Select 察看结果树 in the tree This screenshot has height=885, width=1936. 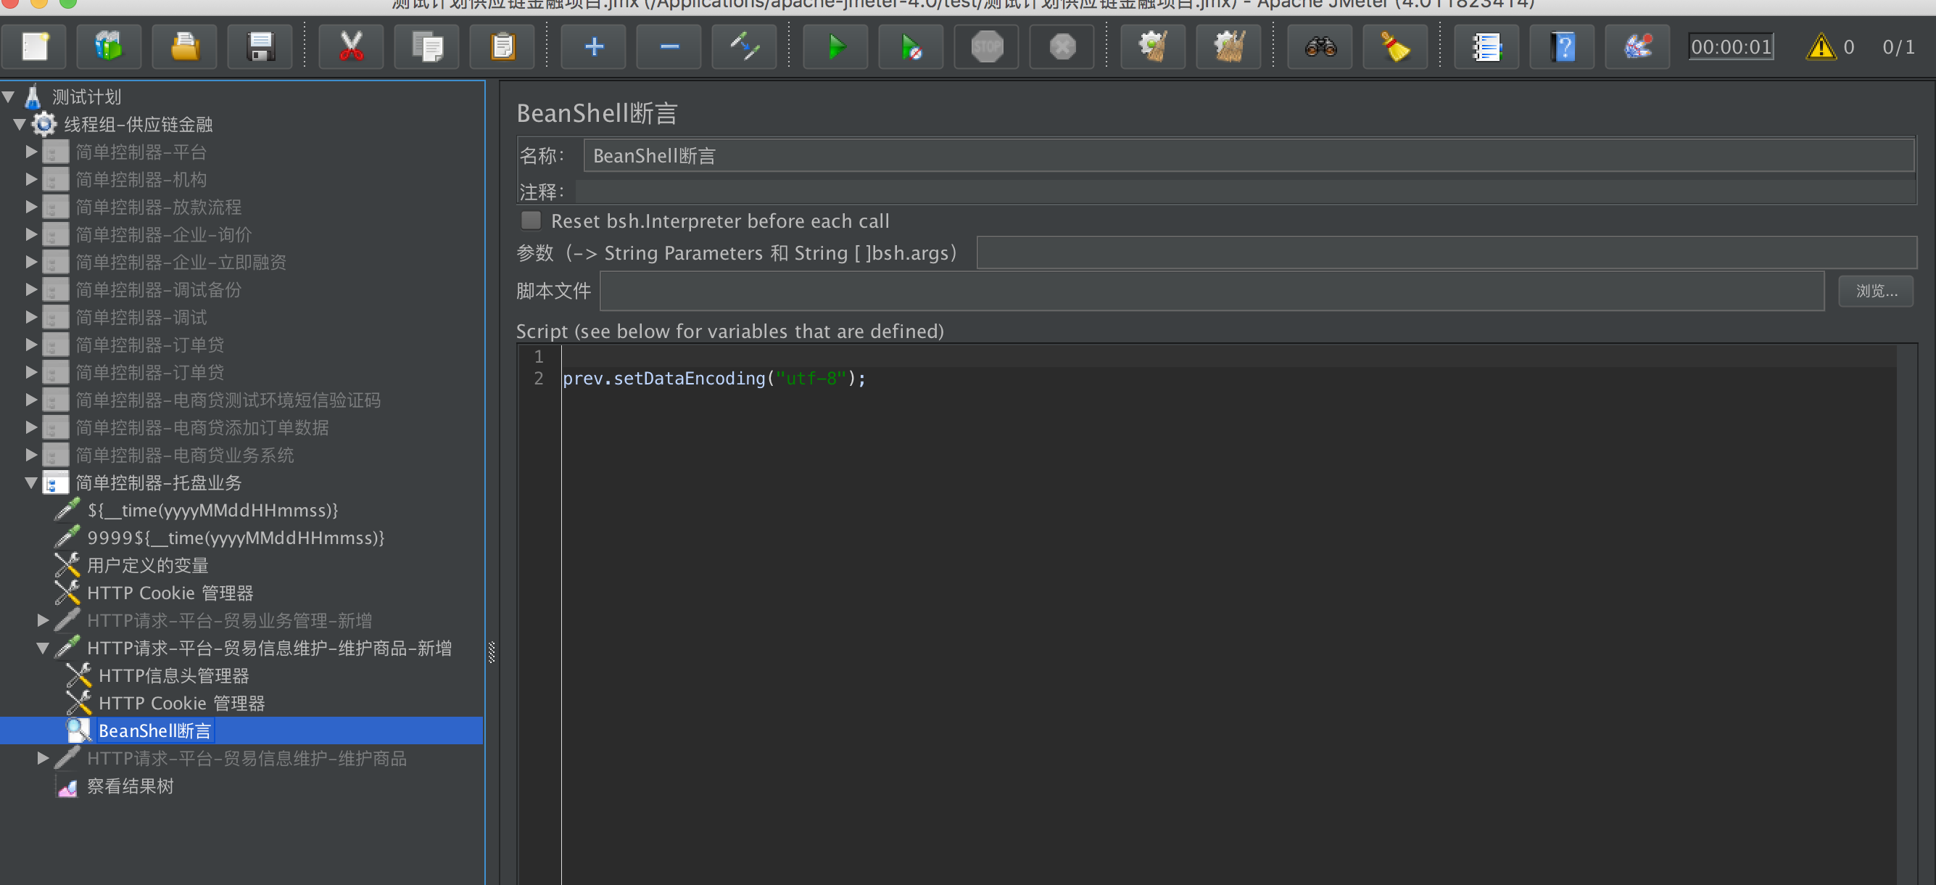click(x=130, y=786)
